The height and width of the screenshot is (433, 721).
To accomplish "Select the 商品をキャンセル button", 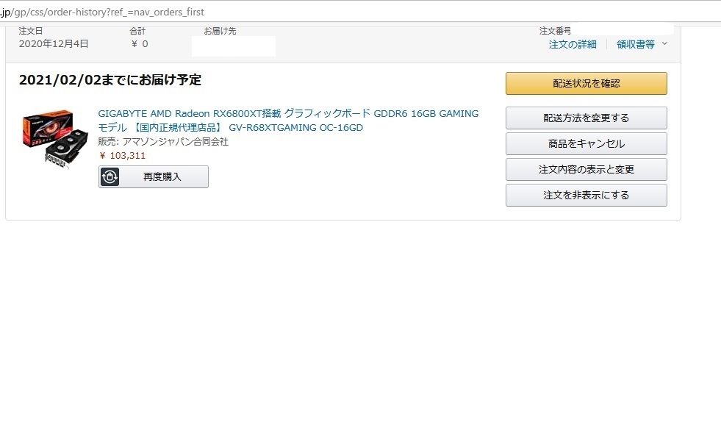I will 586,143.
